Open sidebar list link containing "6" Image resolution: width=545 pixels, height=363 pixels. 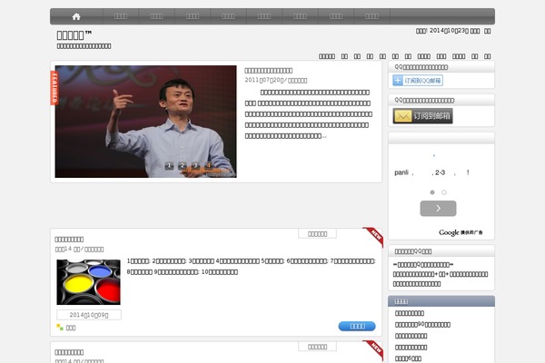(x=408, y=358)
